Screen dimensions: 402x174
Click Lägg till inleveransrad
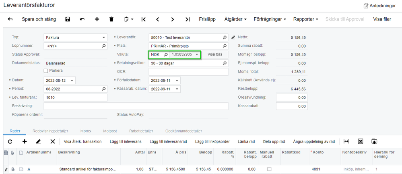pyautogui.click(x=168, y=141)
